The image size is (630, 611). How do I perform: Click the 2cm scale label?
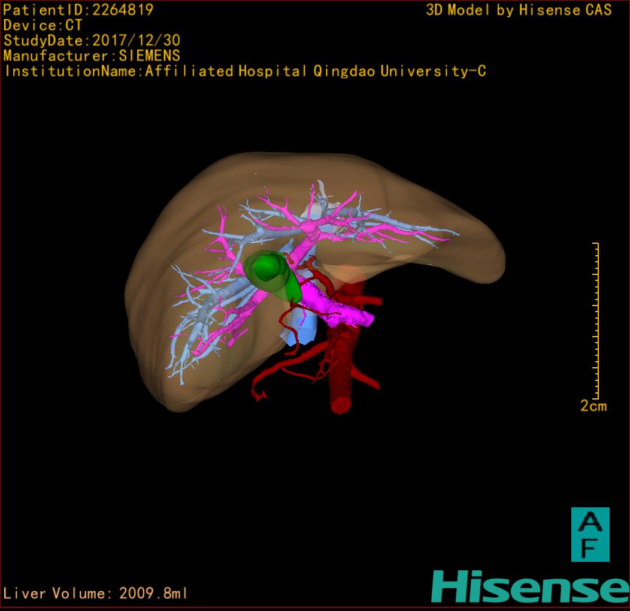click(x=593, y=406)
